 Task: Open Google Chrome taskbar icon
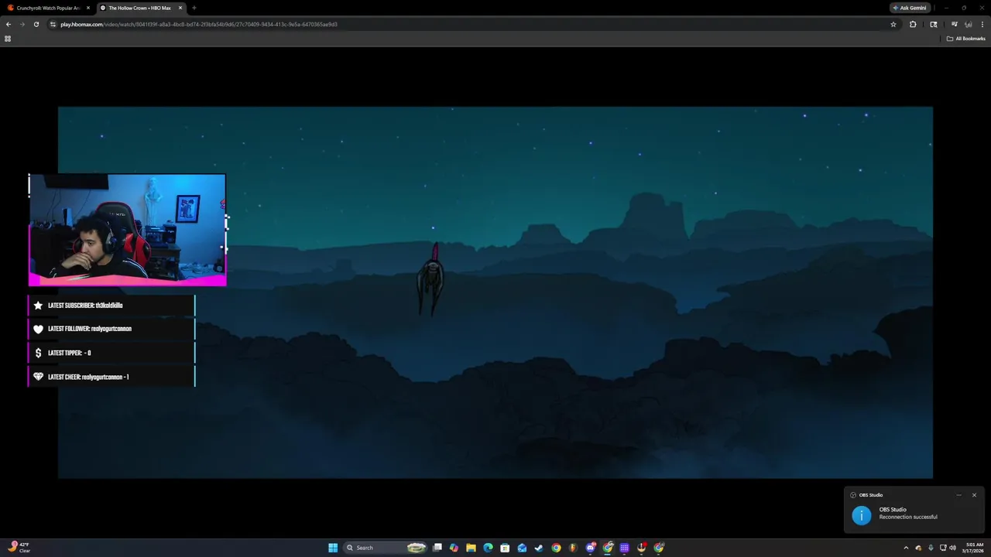pos(556,548)
